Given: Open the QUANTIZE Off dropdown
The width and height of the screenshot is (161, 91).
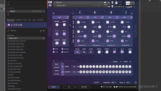Looking at the screenshot, I should tap(113, 83).
